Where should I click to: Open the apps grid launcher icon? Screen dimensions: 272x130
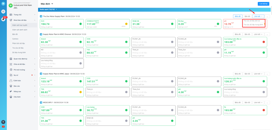click(3, 12)
